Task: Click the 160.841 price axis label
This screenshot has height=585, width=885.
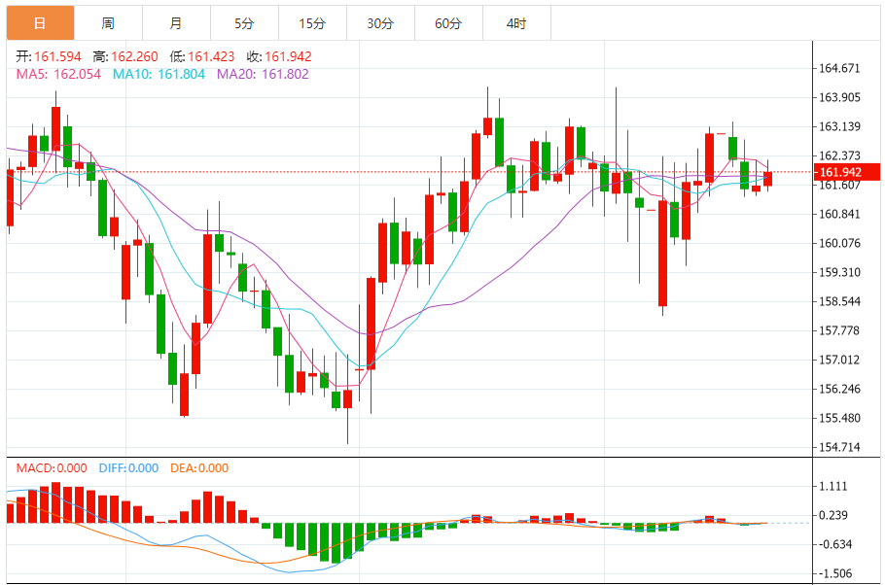Action: (x=839, y=214)
